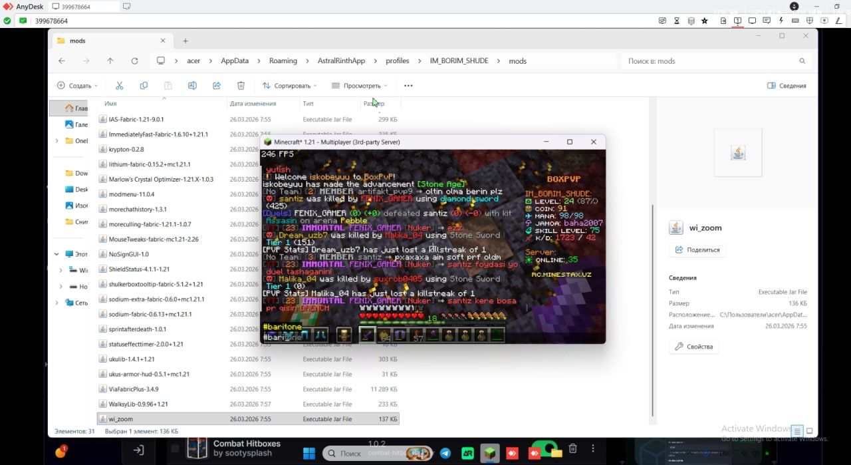Click the Explorer vertical scrollbar

click(653, 309)
